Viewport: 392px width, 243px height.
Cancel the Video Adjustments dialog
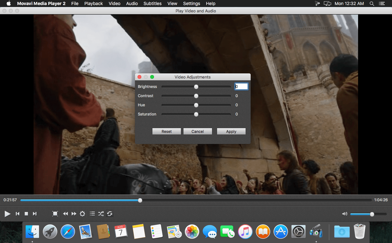point(198,131)
